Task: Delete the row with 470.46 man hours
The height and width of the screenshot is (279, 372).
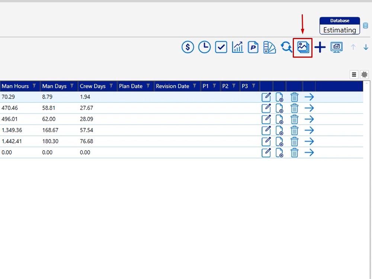Action: (x=294, y=108)
